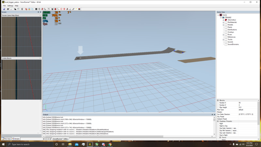Collapse the Daytime Presets property group

coord(218,121)
